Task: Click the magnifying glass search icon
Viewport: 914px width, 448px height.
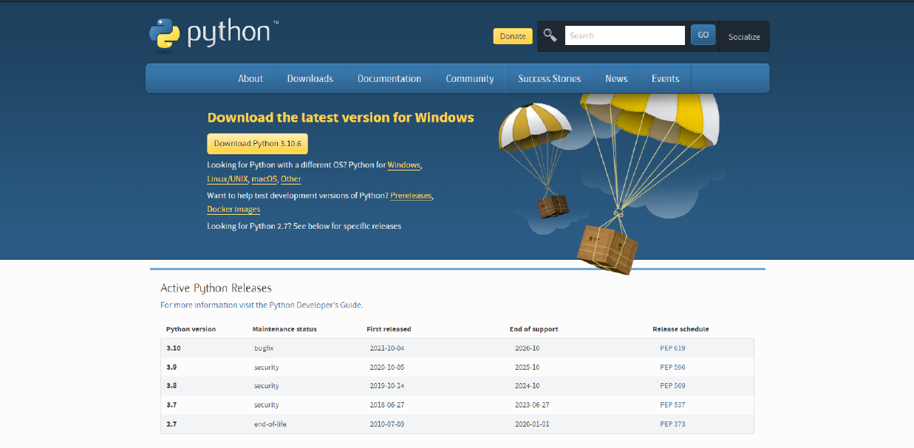Action: click(550, 35)
